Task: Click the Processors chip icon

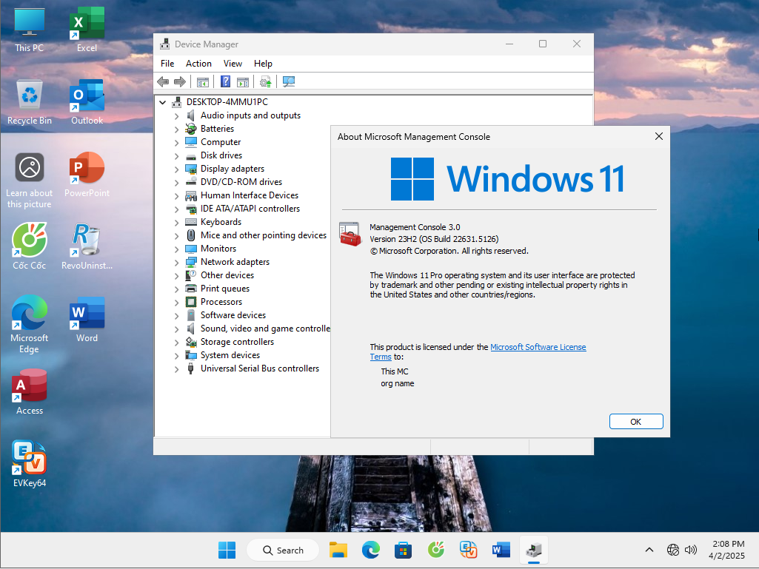Action: 191,302
